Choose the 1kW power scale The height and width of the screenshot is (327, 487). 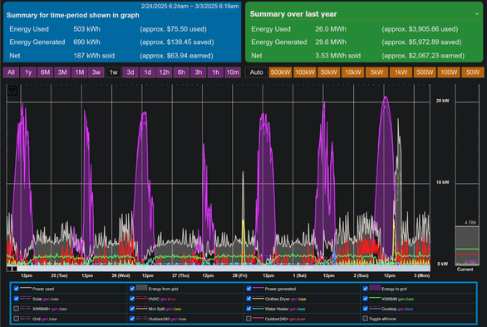click(x=401, y=72)
